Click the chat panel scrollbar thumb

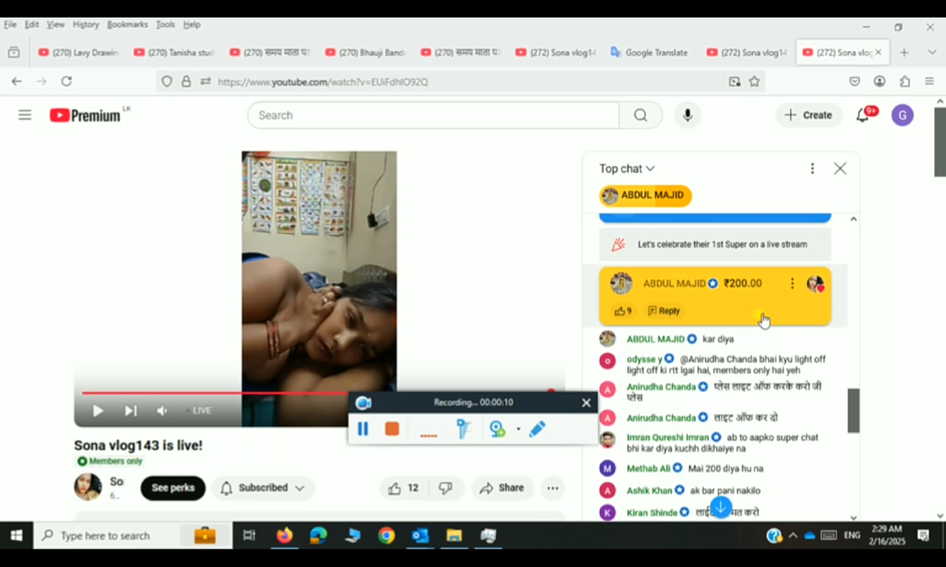[854, 410]
